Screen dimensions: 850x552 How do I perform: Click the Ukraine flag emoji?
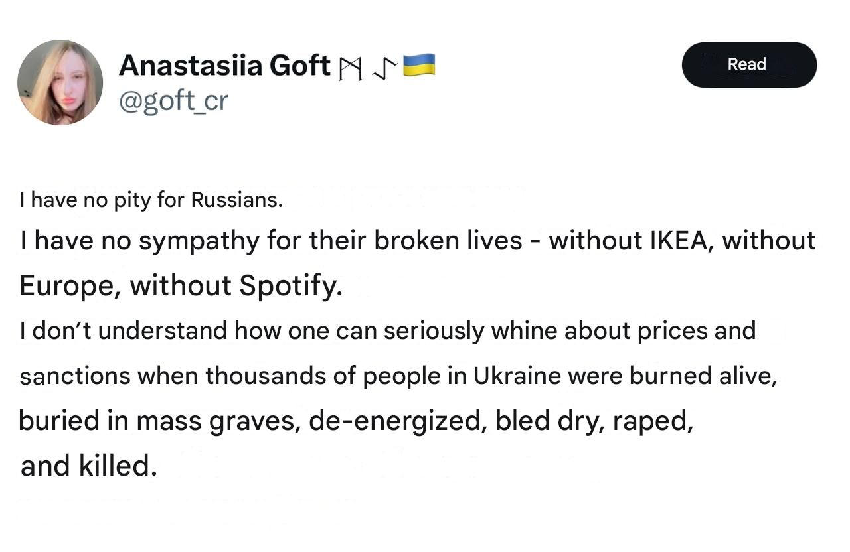tap(419, 65)
